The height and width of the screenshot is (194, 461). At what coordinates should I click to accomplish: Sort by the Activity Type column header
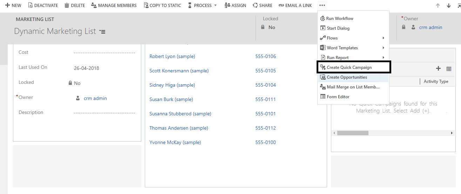(436, 81)
